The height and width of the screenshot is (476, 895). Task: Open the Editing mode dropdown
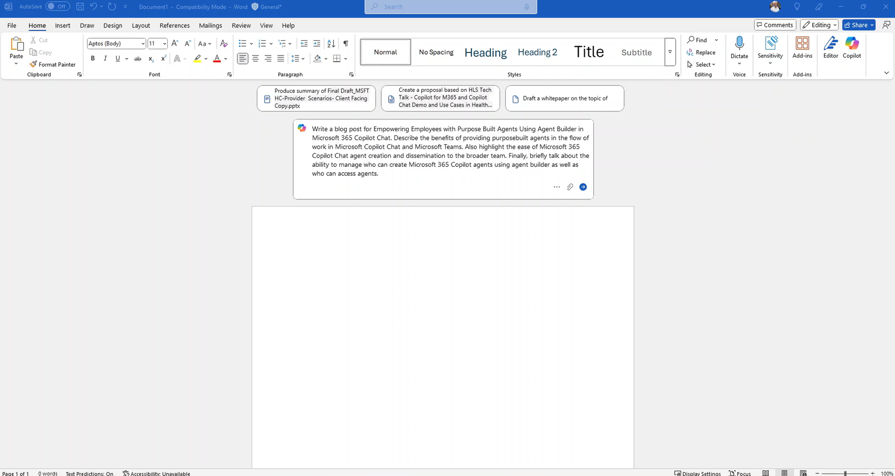click(819, 25)
